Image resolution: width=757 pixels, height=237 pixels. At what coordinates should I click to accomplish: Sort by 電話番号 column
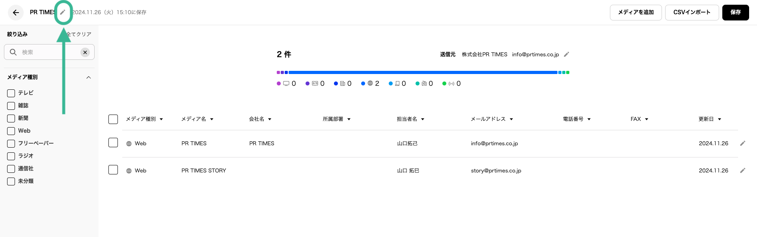coord(577,119)
